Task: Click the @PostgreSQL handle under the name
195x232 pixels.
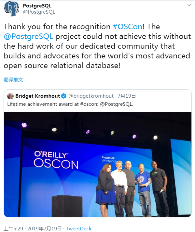Action: (39, 12)
